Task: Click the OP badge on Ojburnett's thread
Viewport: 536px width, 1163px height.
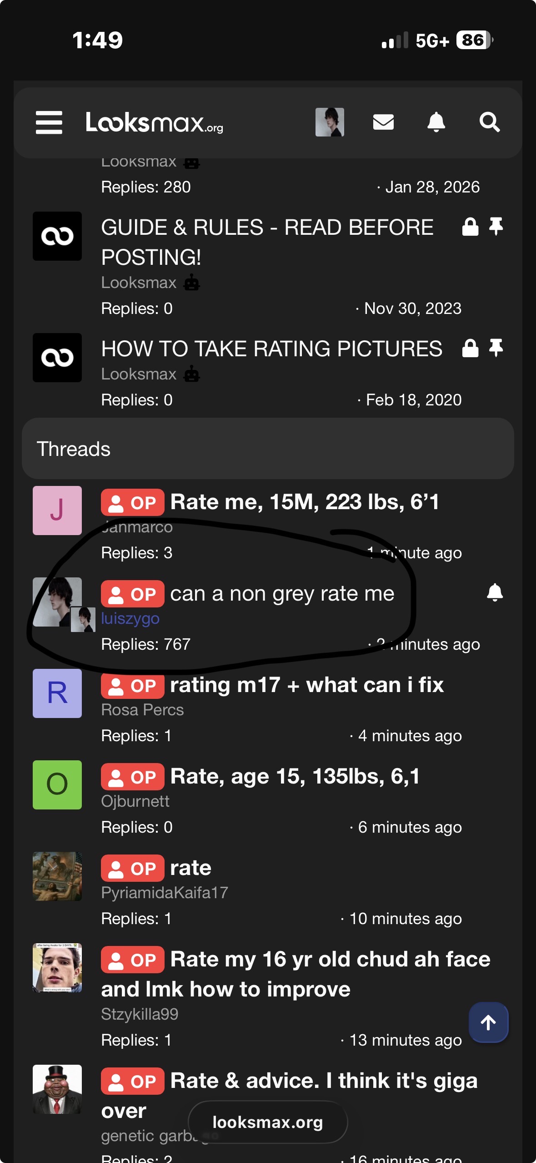Action: pyautogui.click(x=132, y=777)
